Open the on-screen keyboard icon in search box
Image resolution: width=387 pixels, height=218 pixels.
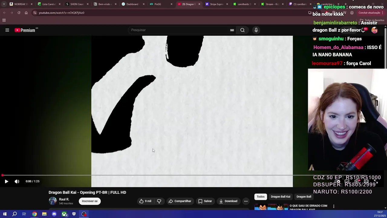click(232, 30)
